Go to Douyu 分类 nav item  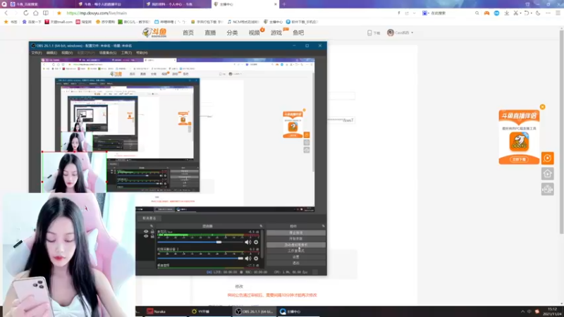232,32
